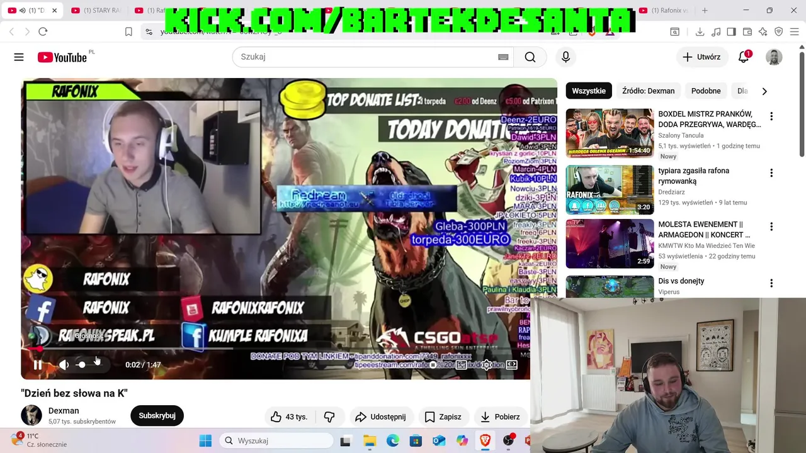The width and height of the screenshot is (806, 453).
Task: Open File Explorer from taskbar
Action: pyautogui.click(x=369, y=440)
